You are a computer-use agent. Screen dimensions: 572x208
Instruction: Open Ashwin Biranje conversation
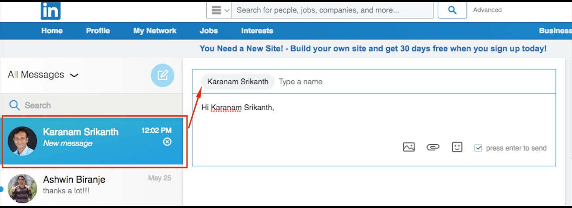pyautogui.click(x=92, y=187)
